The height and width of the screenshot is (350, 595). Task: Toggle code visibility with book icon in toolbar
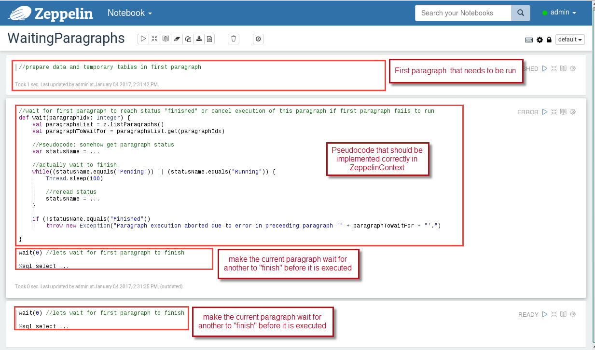(166, 39)
